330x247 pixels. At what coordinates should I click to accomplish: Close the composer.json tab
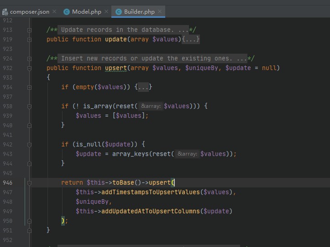(x=54, y=11)
